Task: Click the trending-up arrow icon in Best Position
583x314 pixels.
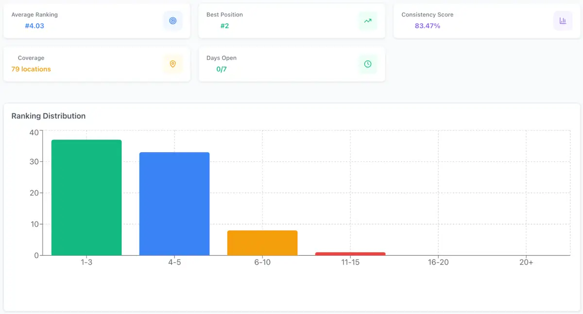Action: click(x=368, y=21)
